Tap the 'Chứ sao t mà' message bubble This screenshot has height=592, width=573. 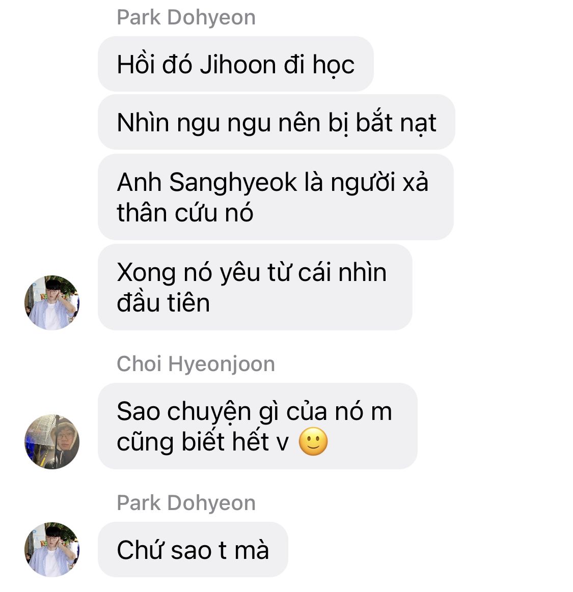coord(193,549)
